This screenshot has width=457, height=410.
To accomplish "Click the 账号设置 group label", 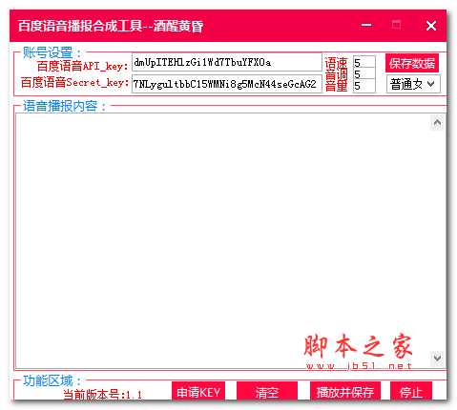I will tap(52, 52).
